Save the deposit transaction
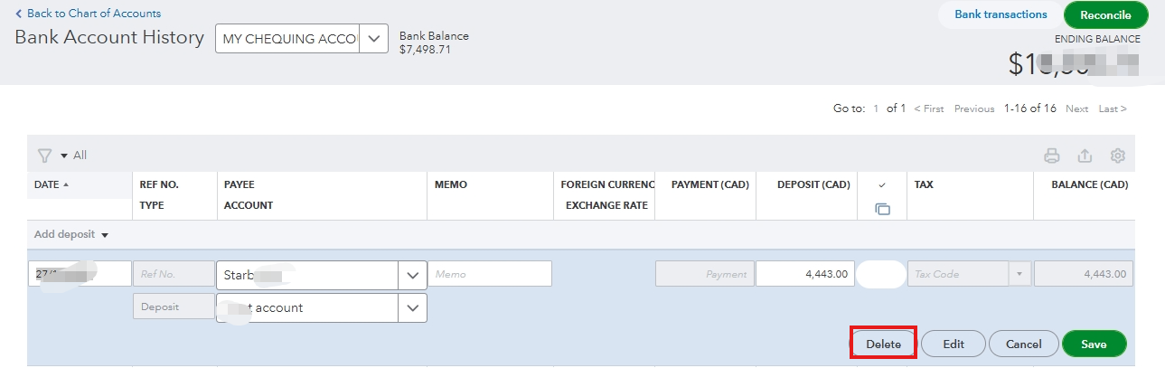Viewport: 1165px width, 368px height. (x=1095, y=344)
